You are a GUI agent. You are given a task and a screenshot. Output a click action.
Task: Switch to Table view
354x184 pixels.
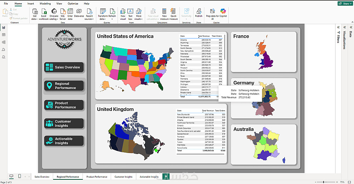[4, 35]
